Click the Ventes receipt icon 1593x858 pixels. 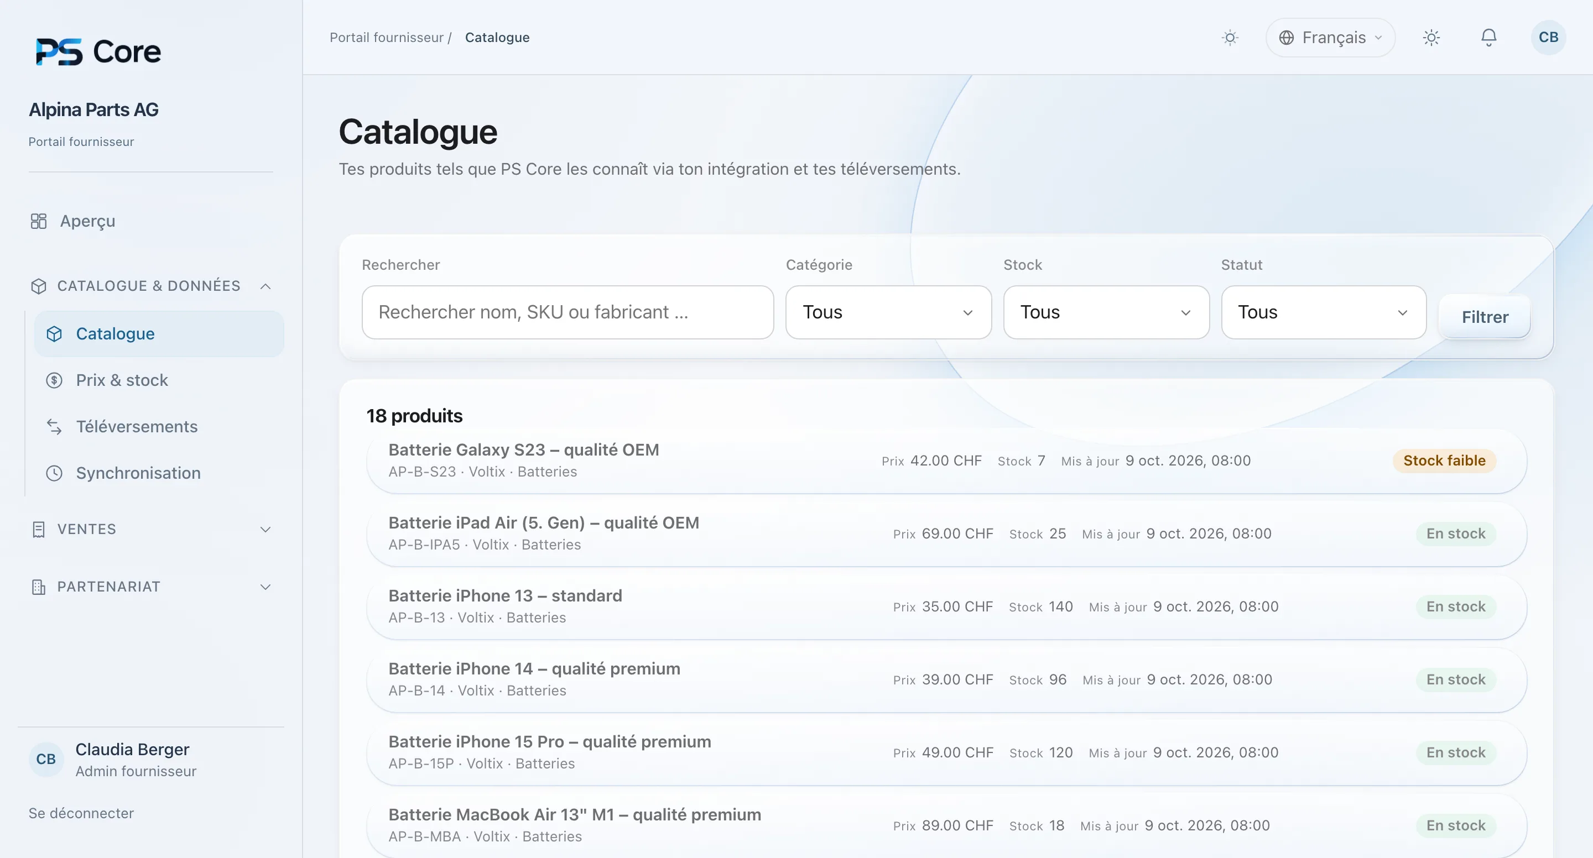point(38,529)
